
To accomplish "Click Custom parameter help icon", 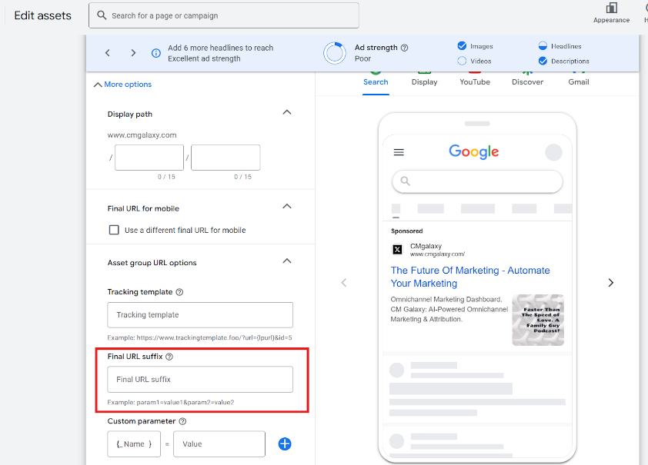I will coord(183,421).
